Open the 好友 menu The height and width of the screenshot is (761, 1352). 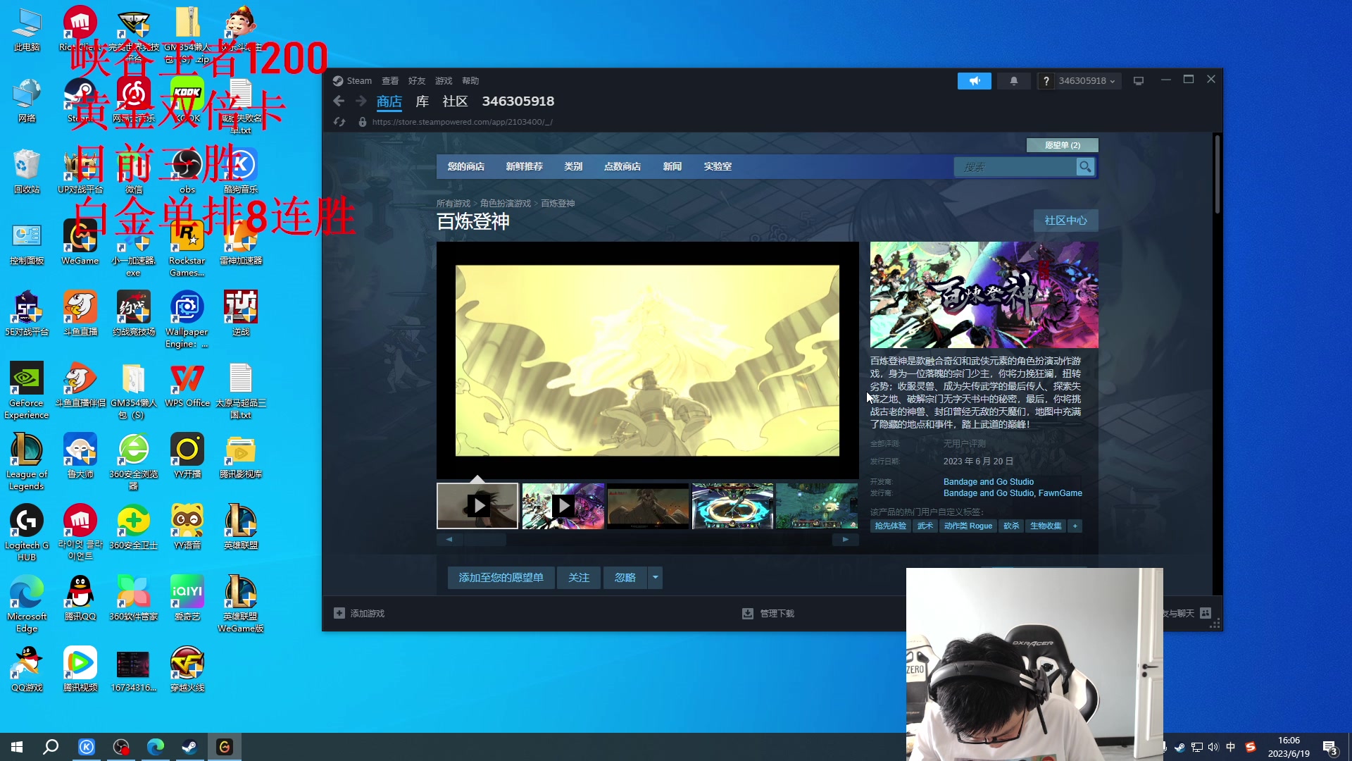417,81
